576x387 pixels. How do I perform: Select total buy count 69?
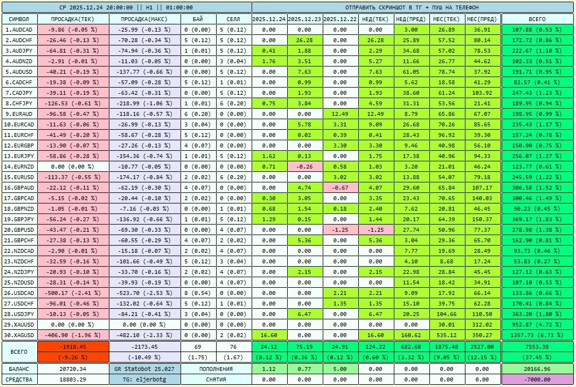click(x=198, y=347)
